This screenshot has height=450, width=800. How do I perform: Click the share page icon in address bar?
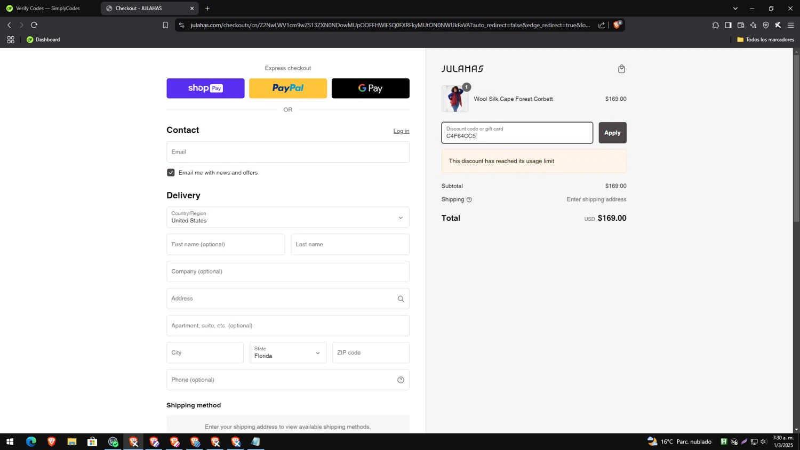click(x=602, y=25)
